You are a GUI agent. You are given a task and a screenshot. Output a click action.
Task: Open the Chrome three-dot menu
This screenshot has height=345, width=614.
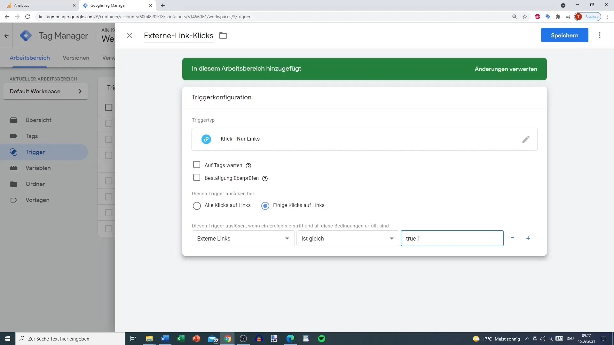[607, 17]
